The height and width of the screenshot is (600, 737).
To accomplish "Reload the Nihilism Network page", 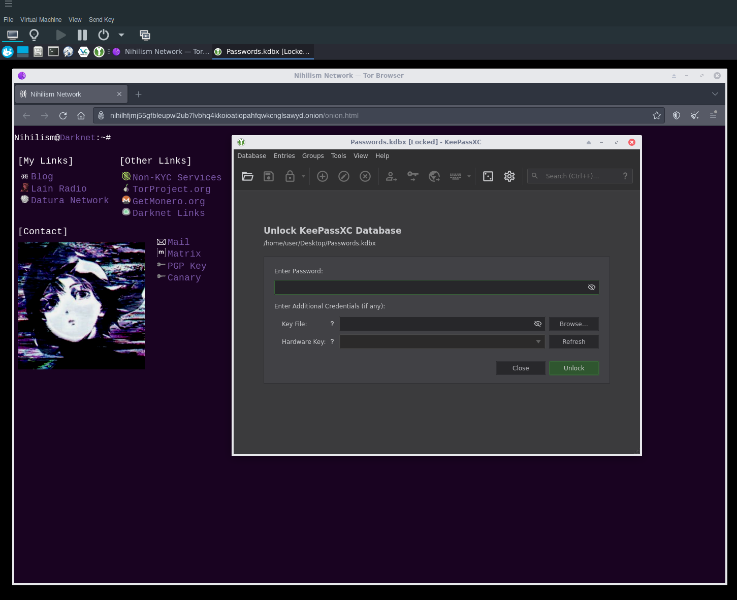I will coord(63,115).
